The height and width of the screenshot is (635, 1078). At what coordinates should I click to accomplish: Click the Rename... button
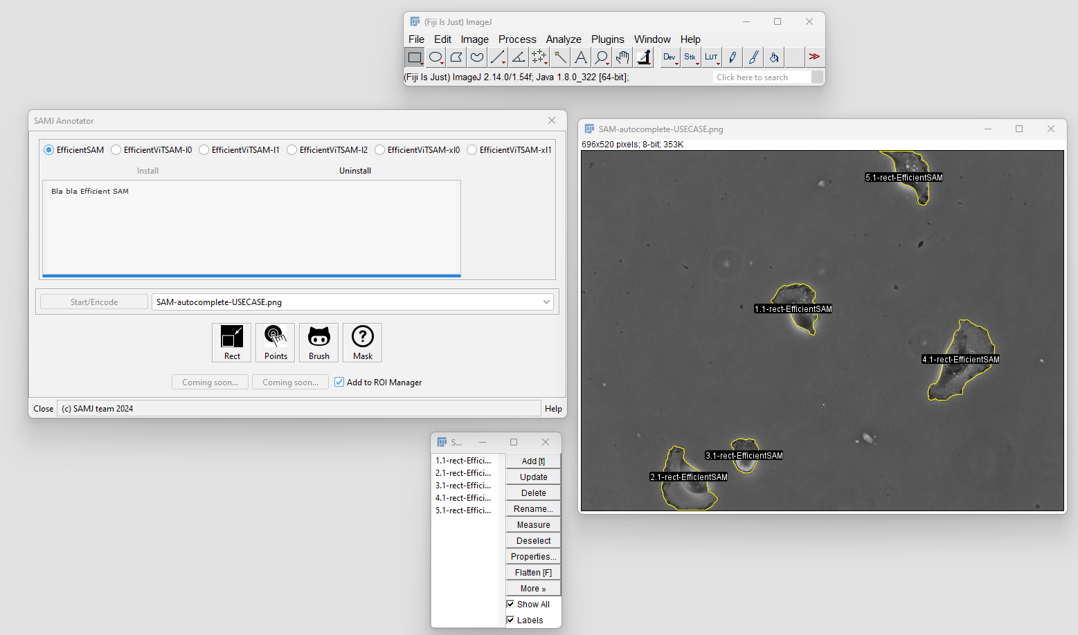click(x=533, y=508)
